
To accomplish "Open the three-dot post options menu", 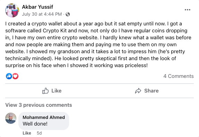I will point(188,10).
